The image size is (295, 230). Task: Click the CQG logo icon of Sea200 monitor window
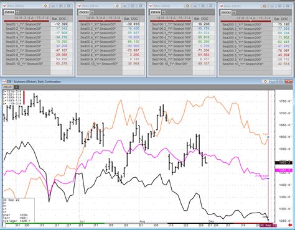click(222, 6)
